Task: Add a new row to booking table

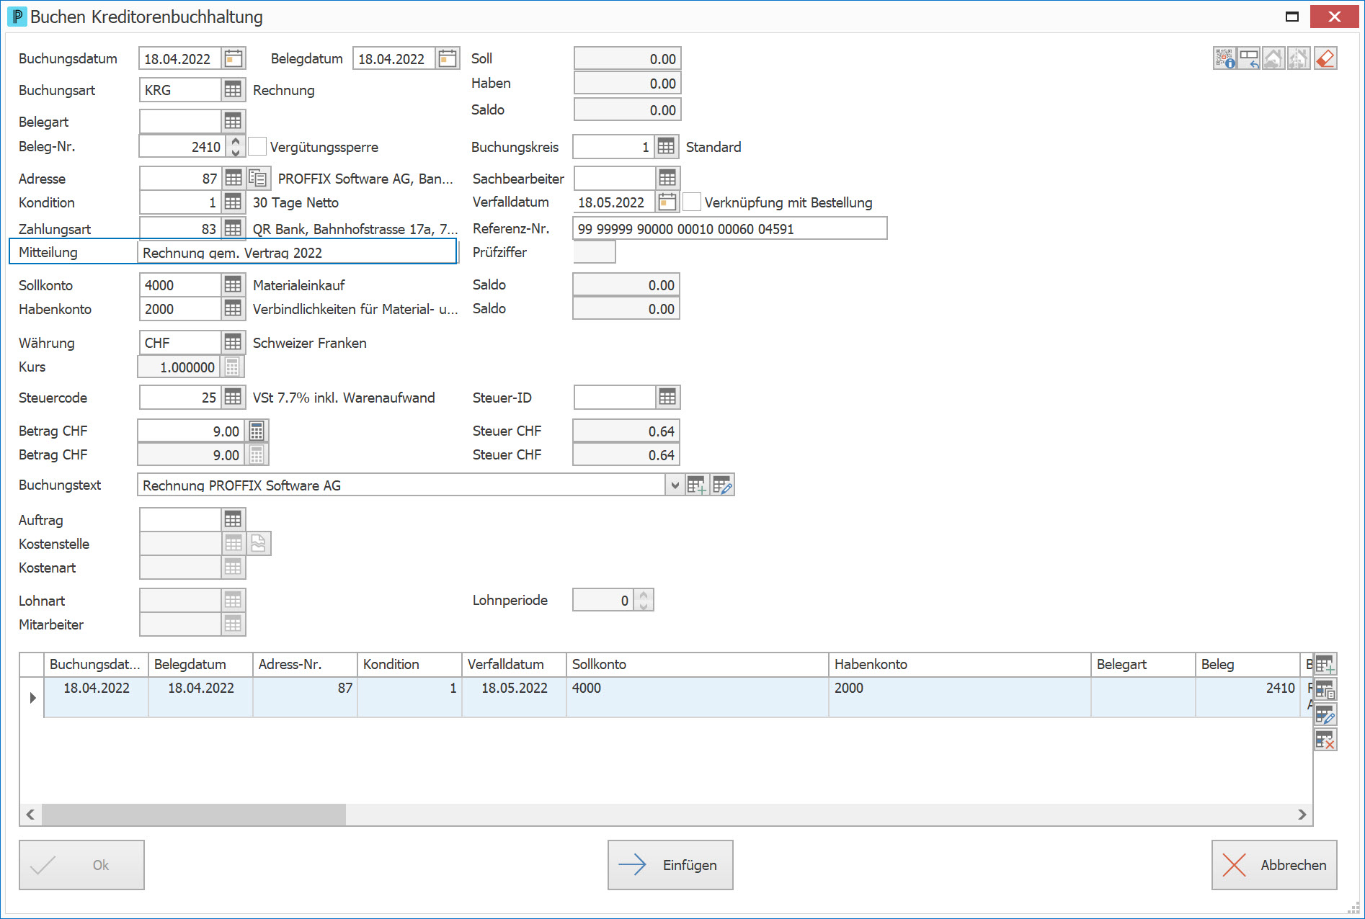Action: pos(1325,665)
